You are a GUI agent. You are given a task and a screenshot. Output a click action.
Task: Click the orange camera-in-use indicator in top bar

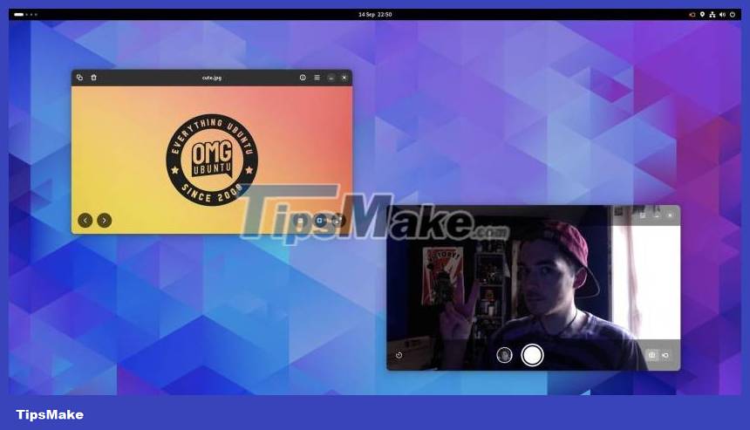tap(692, 14)
